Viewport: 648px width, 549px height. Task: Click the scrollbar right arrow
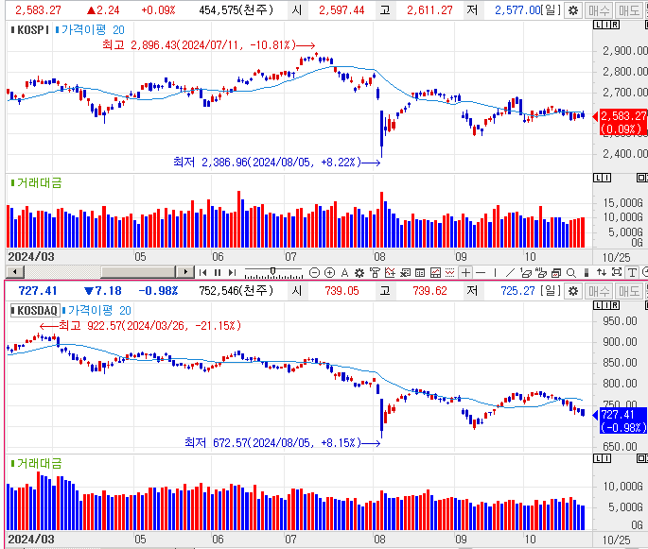pos(185,272)
